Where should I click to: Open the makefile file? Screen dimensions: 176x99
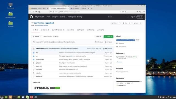(38, 73)
